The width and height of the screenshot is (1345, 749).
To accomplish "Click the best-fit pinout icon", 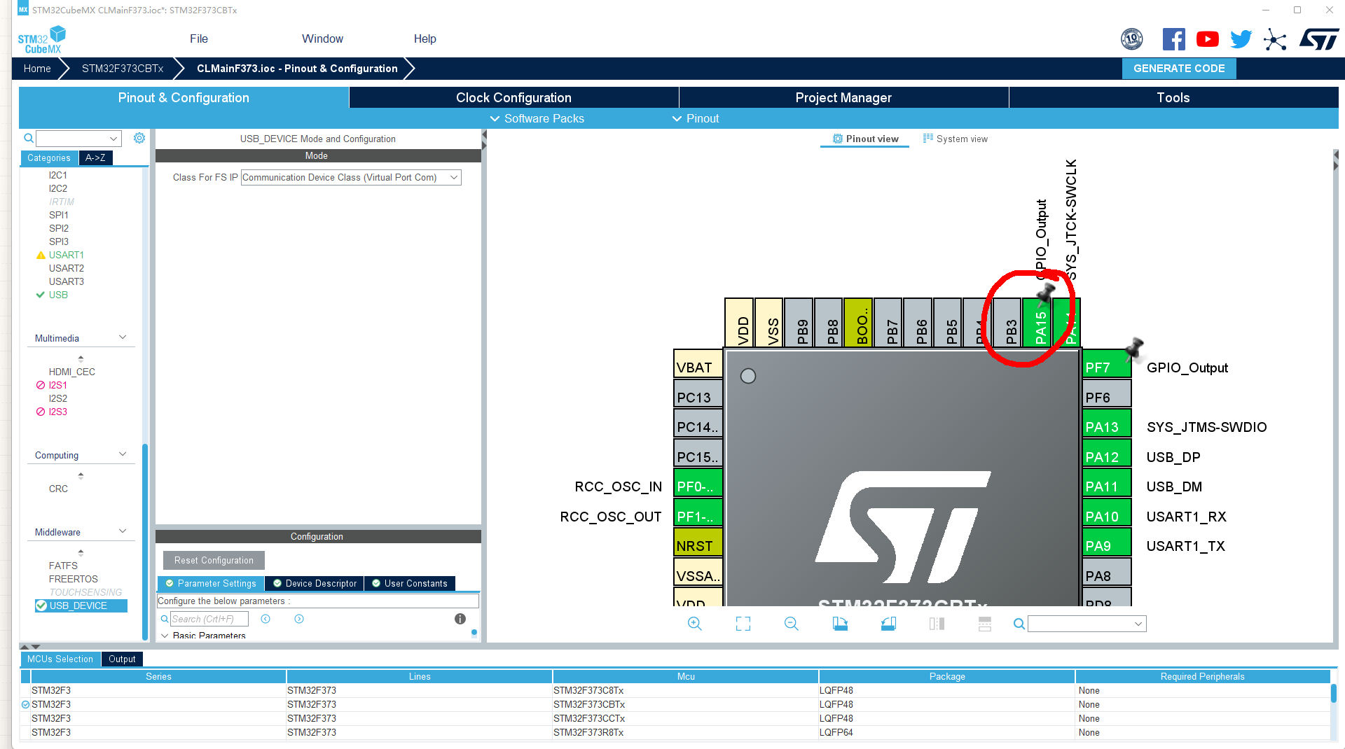I will (x=743, y=623).
